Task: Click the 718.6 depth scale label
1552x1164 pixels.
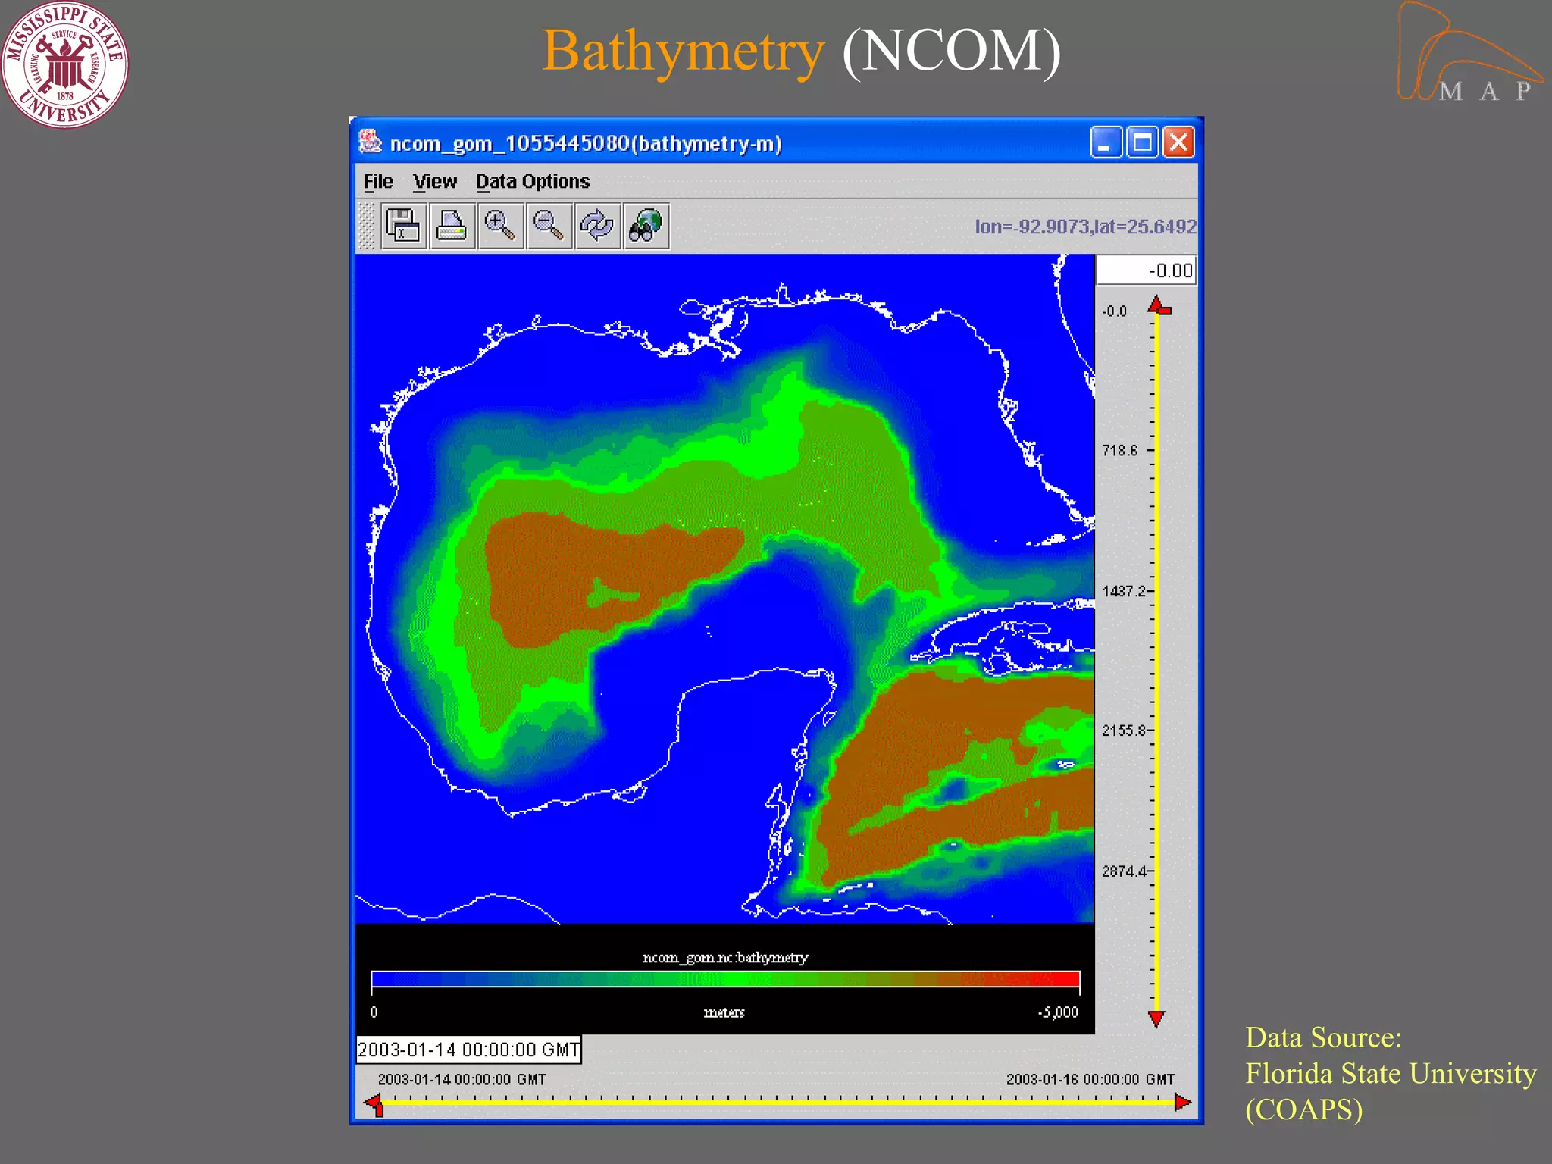Action: pyautogui.click(x=1119, y=451)
